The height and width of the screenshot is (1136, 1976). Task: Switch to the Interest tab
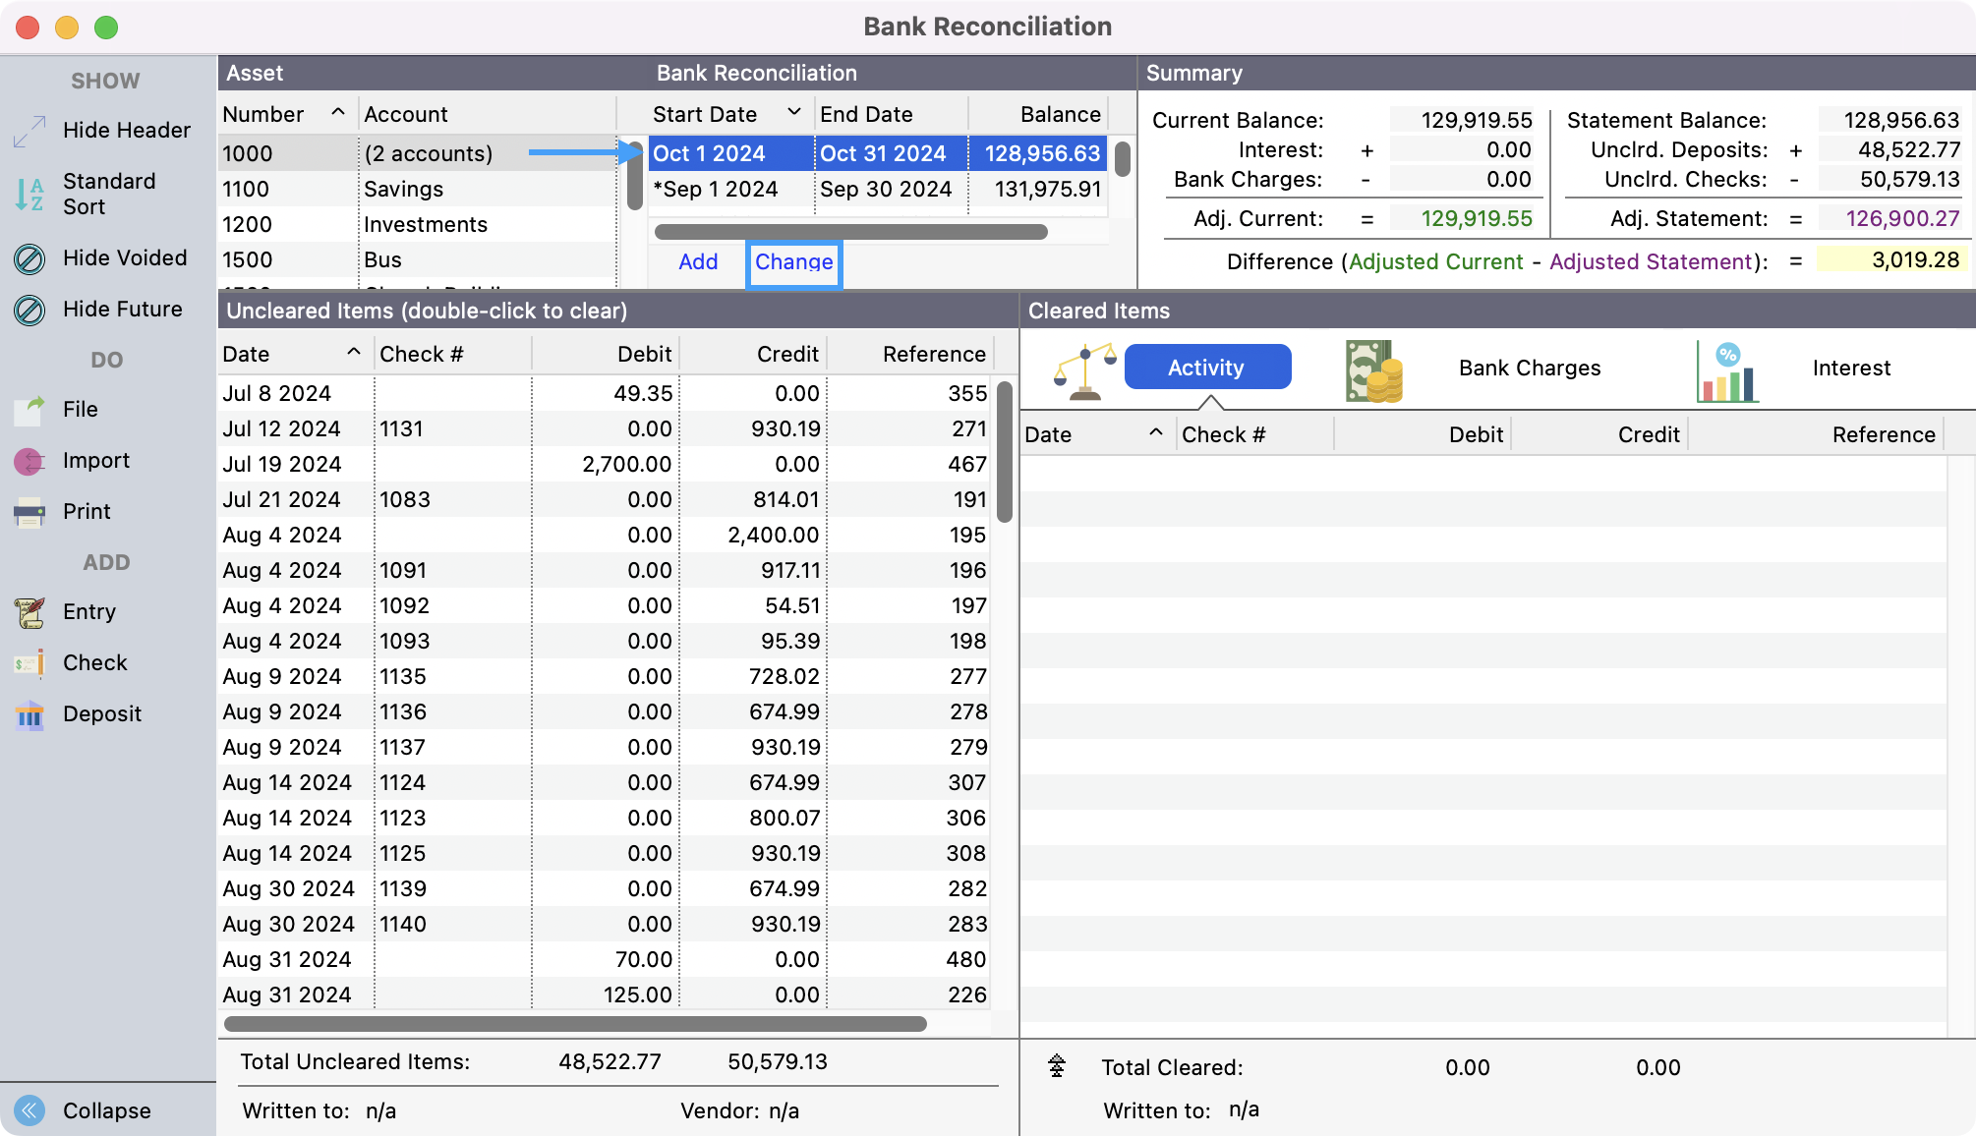tap(1850, 369)
